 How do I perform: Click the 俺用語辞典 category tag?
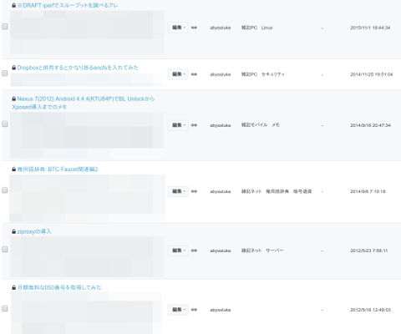pos(277,191)
